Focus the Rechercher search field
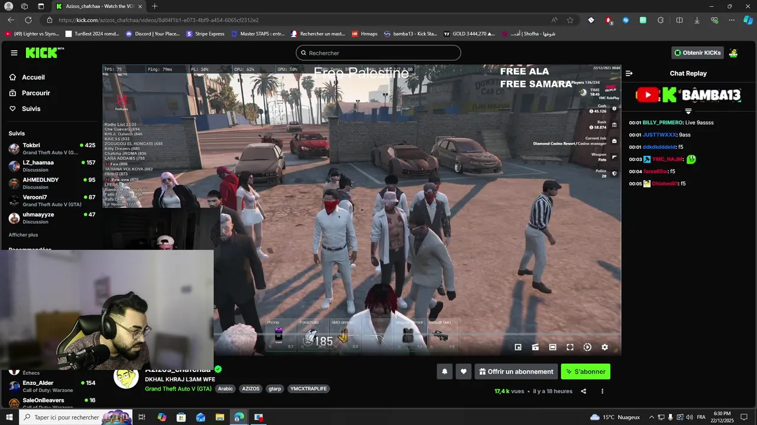Screen dimensions: 757x425 [x=378, y=53]
